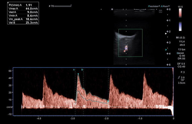Image resolution: width=192 pixels, height=124 pixels.
Task: Click the #70 cine frame slider bar
Action: pos(63,6)
